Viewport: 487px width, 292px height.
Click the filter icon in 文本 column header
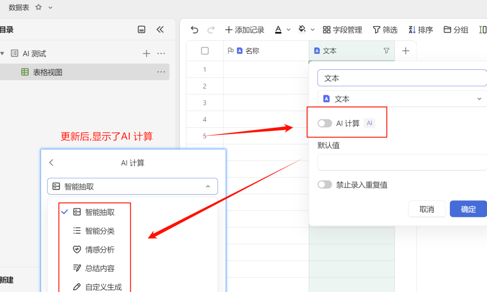point(386,50)
